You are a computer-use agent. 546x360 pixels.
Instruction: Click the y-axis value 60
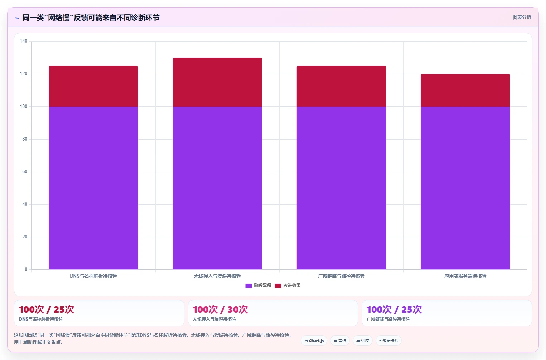click(x=25, y=171)
